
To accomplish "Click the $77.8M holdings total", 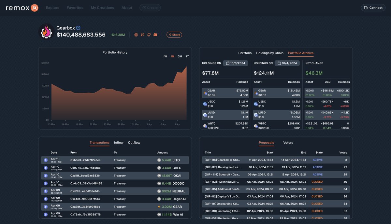I will click(210, 73).
